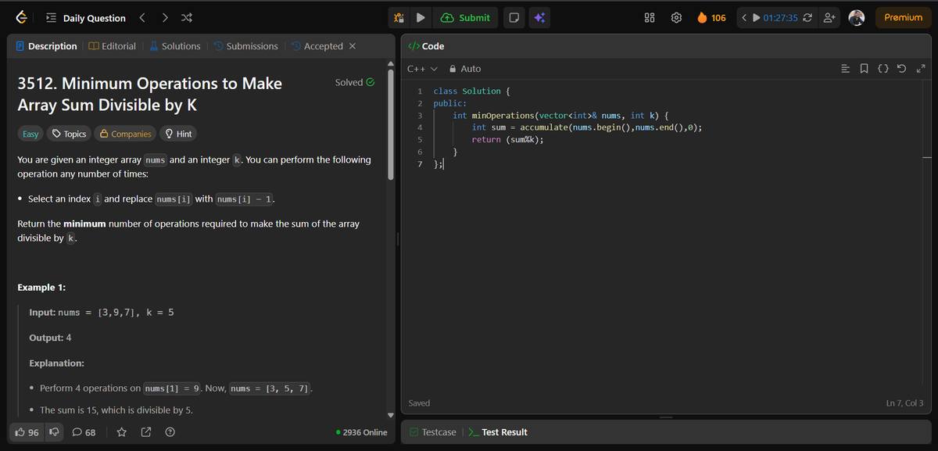Switch to the Description tab
Viewport: 938px width, 451px height.
tap(47, 46)
